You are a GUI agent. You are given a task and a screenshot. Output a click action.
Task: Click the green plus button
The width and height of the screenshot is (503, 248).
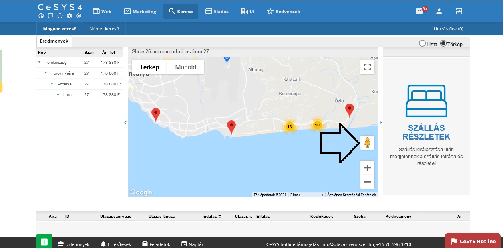pyautogui.click(x=44, y=242)
